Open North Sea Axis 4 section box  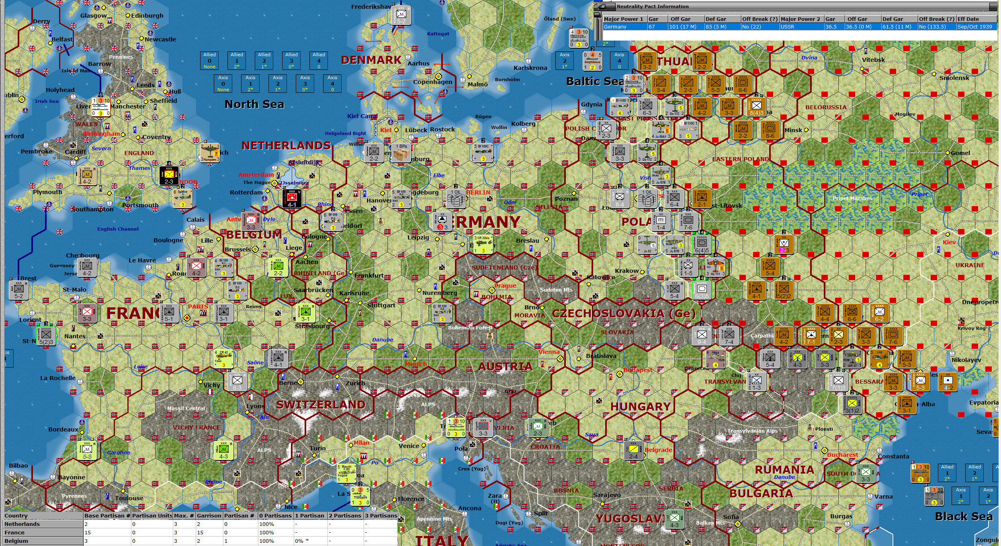pyautogui.click(x=332, y=83)
